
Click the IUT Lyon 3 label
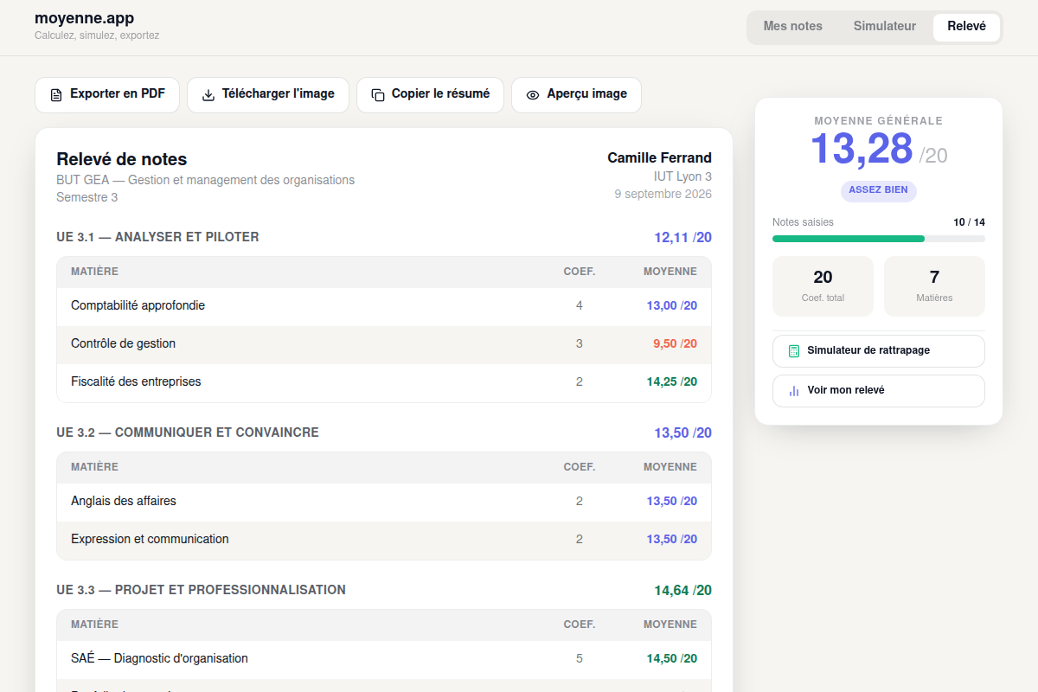[x=682, y=177]
